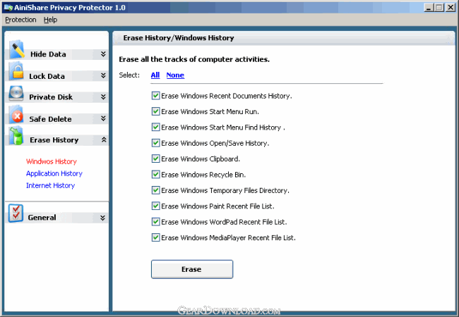The height and width of the screenshot is (317, 459).
Task: Click the Private Disk icon
Action: pos(16,94)
